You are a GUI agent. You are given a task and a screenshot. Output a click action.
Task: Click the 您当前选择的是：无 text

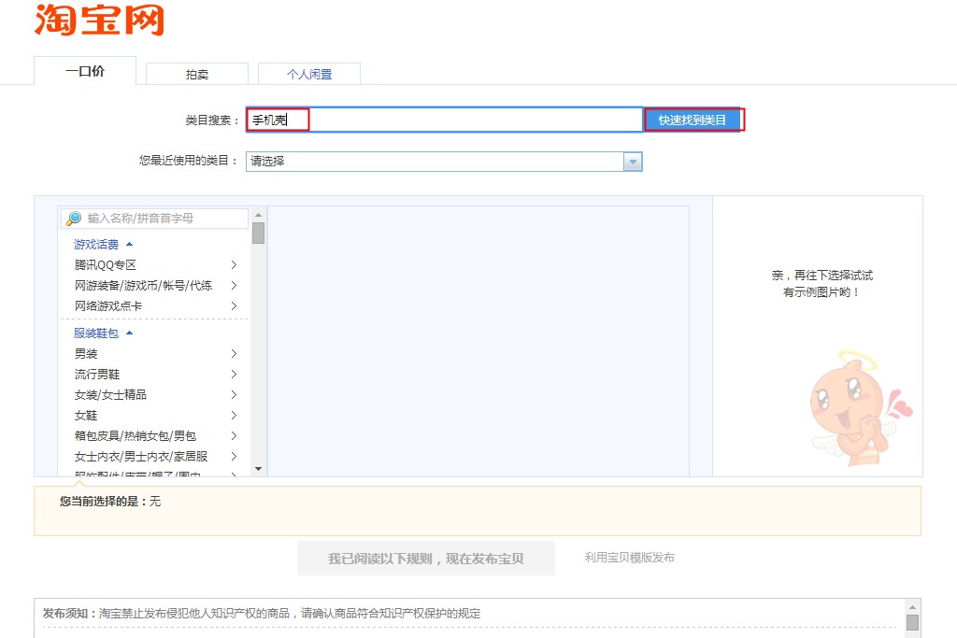tap(110, 502)
